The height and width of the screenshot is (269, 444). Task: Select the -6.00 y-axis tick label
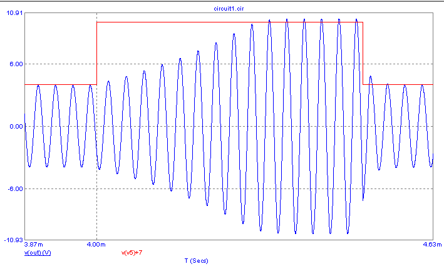tap(15, 188)
